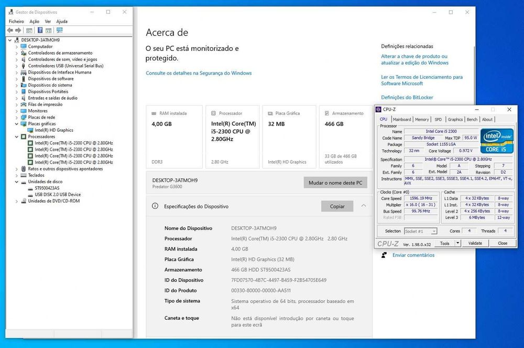The width and height of the screenshot is (524, 348).
Task: Open the Definições do BitLocker link
Action: pos(407,98)
